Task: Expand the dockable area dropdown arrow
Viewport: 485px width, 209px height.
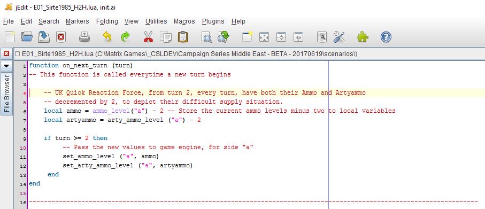Action: pyautogui.click(x=6, y=66)
